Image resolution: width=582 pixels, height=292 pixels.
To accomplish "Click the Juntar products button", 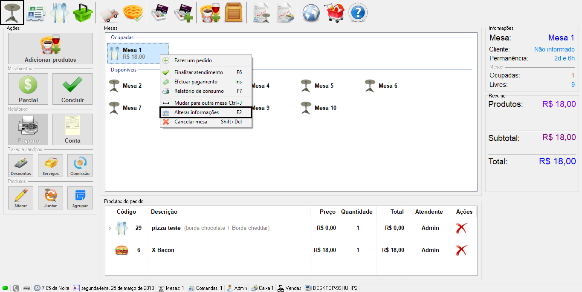I will [x=50, y=198].
